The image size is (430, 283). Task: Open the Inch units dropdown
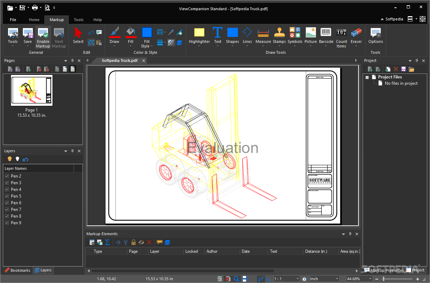(x=337, y=279)
